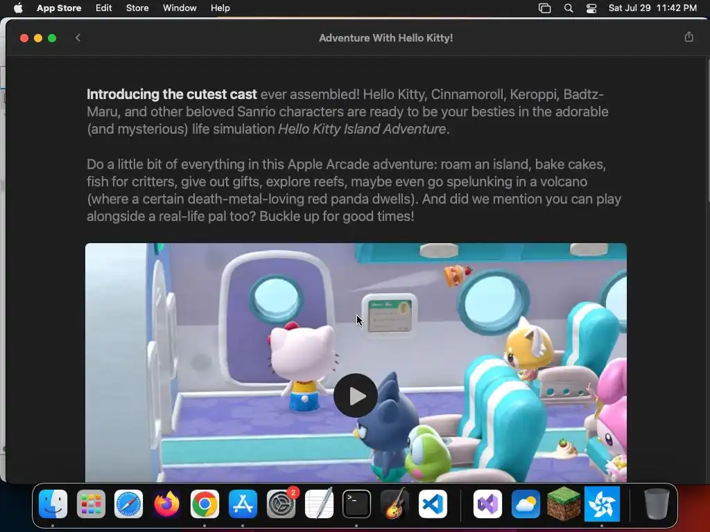Open the Store menu
The image size is (710, 532).
tap(137, 8)
